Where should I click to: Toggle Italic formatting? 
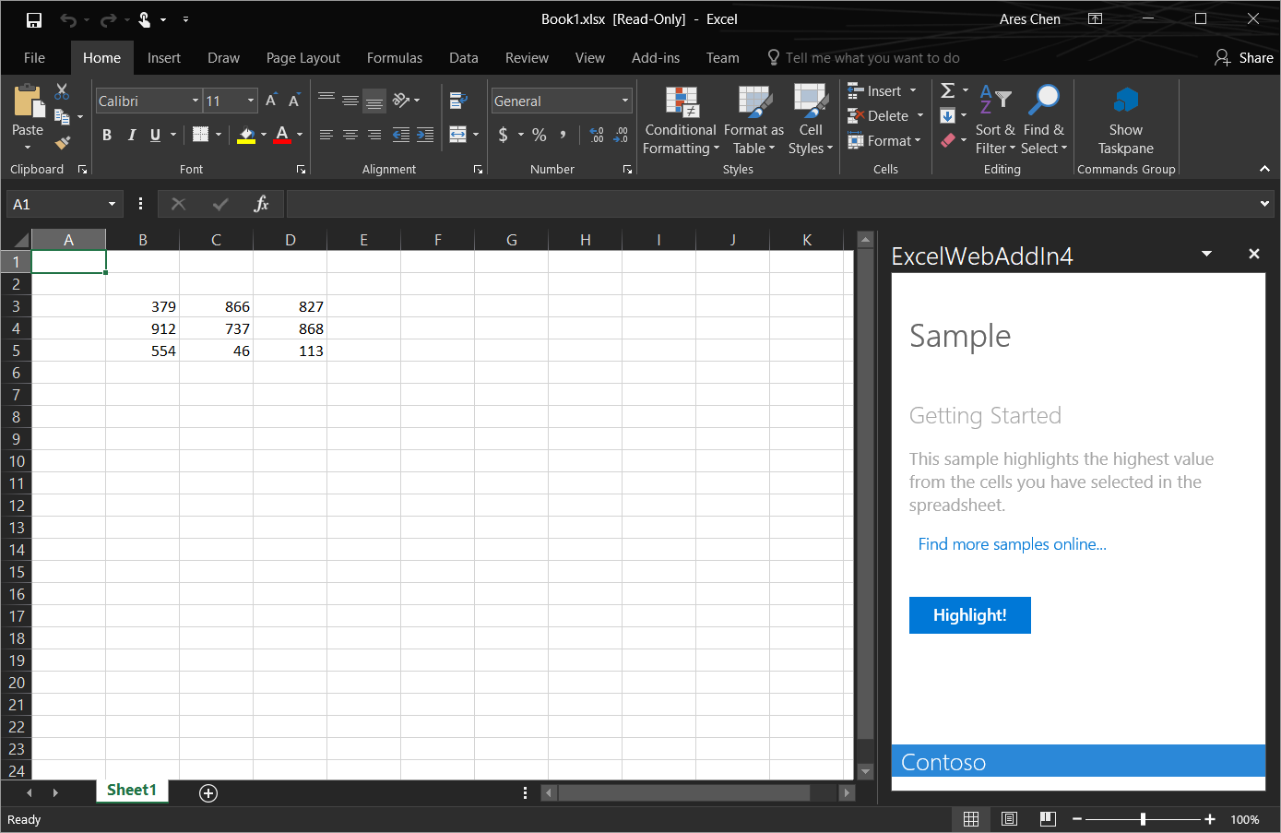pos(131,135)
